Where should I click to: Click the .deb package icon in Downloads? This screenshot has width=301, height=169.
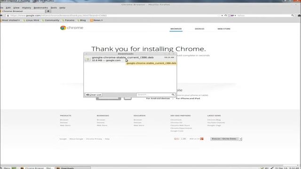tap(88, 59)
